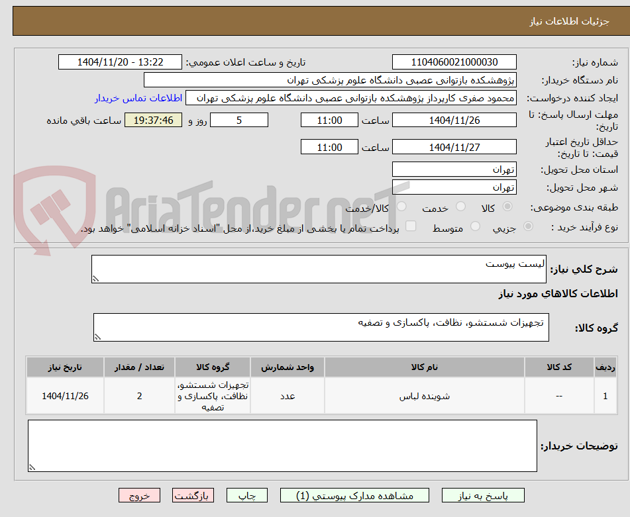
Task: Select the متوسط purchase type radio
Action: pyautogui.click(x=475, y=226)
